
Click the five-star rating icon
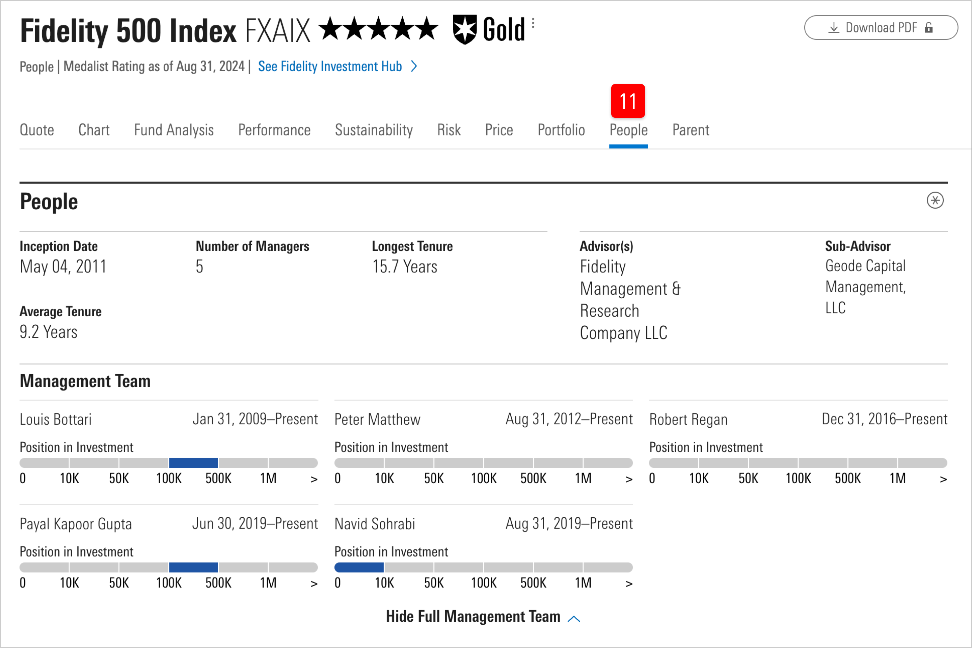click(379, 29)
